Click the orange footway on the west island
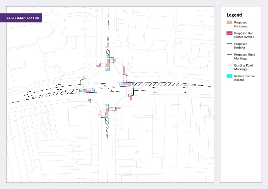This screenshot has height=189, width=268. (x=87, y=90)
